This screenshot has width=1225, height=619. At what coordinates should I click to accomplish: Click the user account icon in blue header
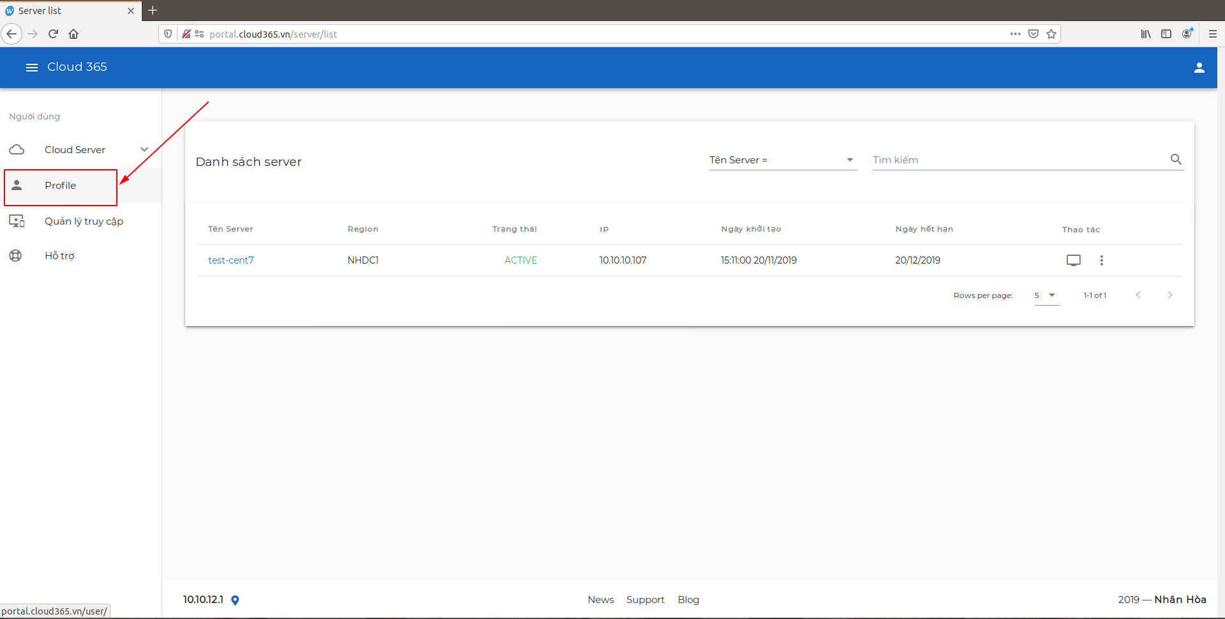point(1199,68)
